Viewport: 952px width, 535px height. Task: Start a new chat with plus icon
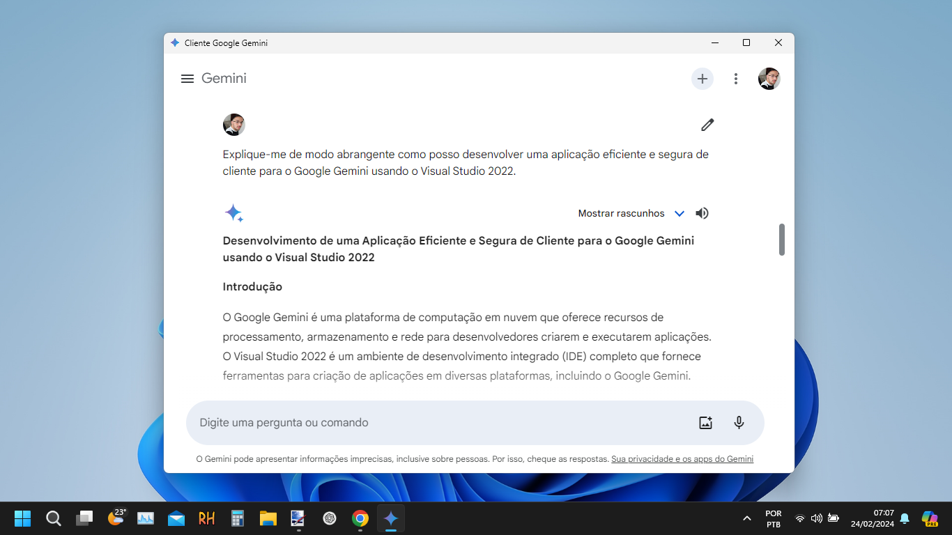click(703, 79)
